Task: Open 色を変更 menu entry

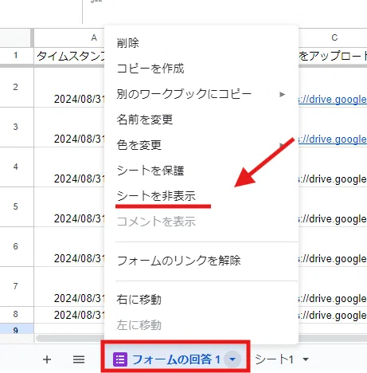Action: click(x=201, y=145)
